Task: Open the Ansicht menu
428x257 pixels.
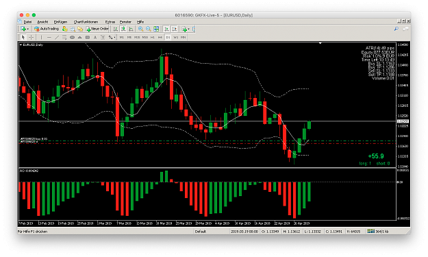Action: tap(42, 22)
